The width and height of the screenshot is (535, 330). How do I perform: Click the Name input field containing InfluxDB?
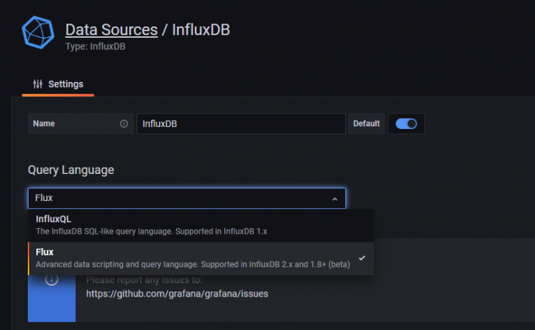(241, 123)
